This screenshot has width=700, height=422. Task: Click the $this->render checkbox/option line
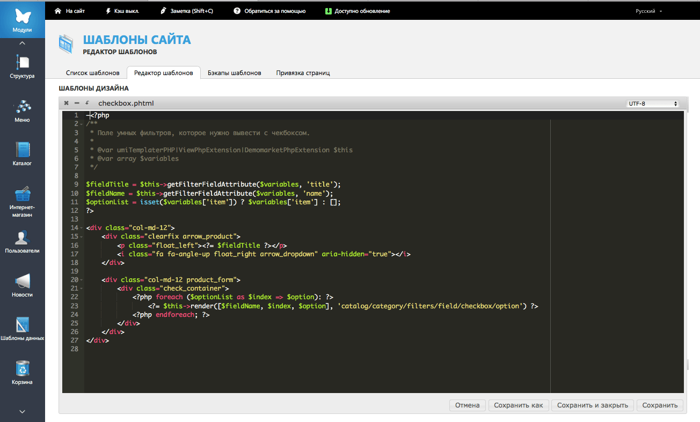tap(342, 306)
